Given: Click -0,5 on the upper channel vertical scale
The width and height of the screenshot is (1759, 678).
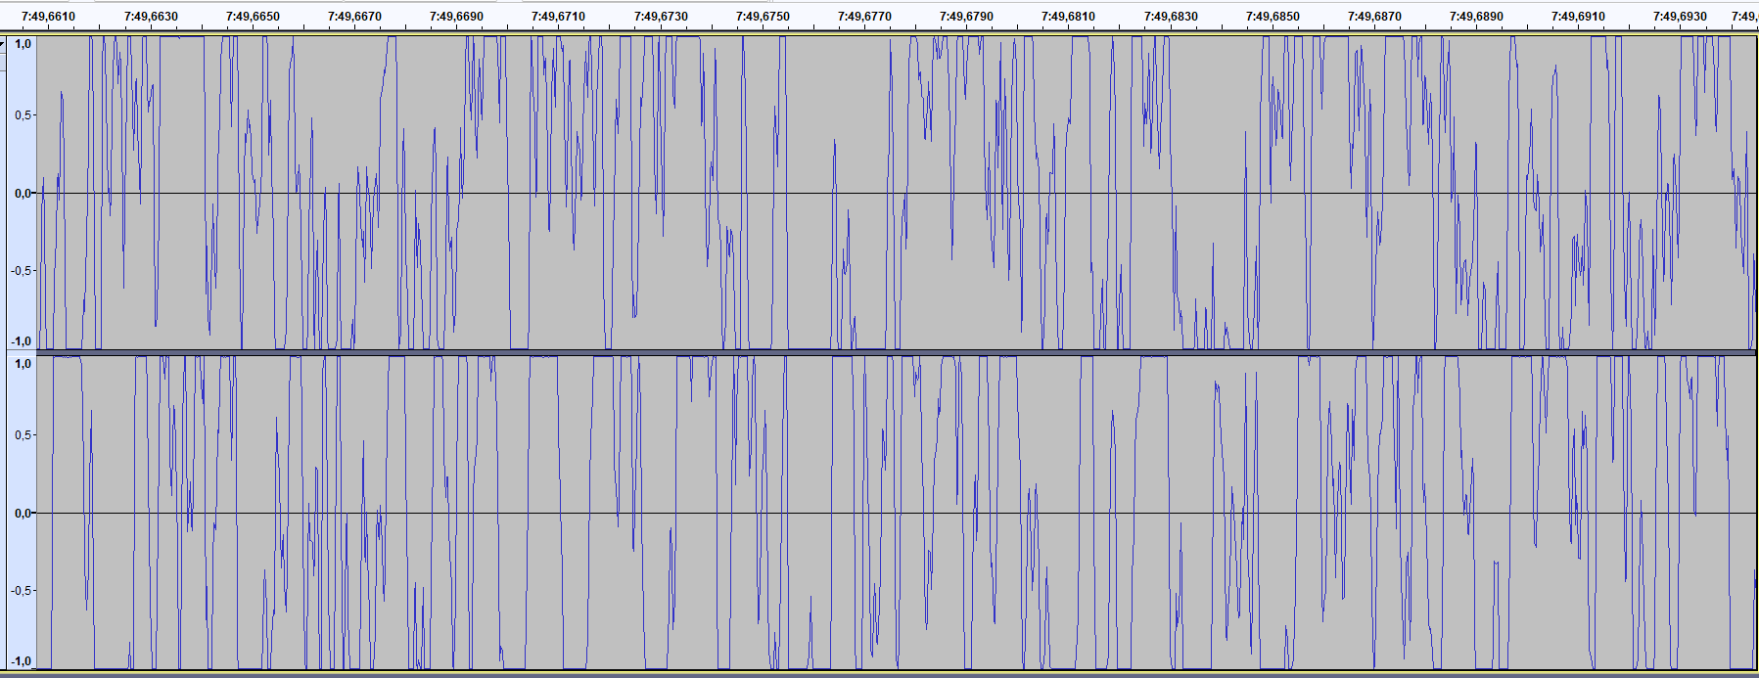Looking at the screenshot, I should [x=21, y=271].
